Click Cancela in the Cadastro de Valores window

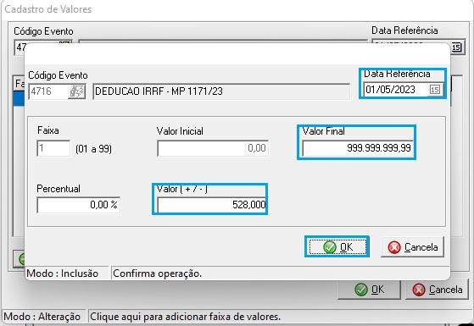pyautogui.click(x=438, y=290)
